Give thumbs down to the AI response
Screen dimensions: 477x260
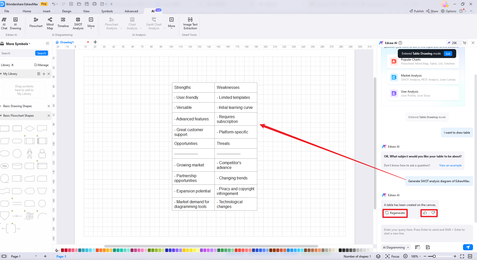(x=433, y=213)
